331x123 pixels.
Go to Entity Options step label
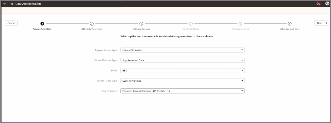pos(191,29)
